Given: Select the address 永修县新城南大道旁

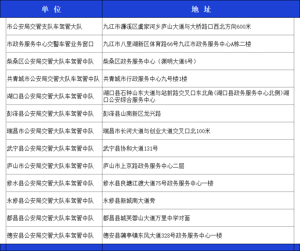Looking at the screenshot, I should click(198, 200).
